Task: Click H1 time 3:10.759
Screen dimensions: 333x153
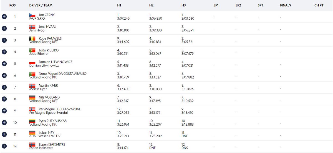Action: (123, 77)
